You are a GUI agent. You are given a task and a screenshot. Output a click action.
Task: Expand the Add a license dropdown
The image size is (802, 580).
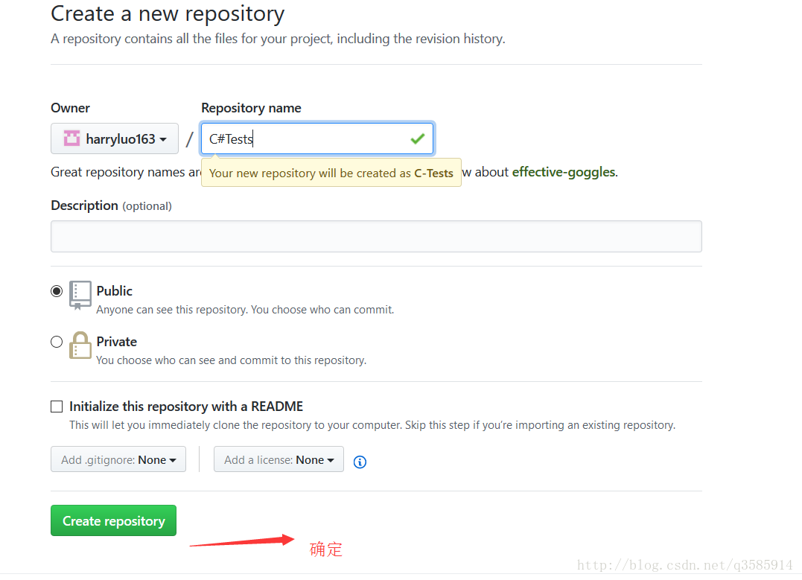click(279, 460)
